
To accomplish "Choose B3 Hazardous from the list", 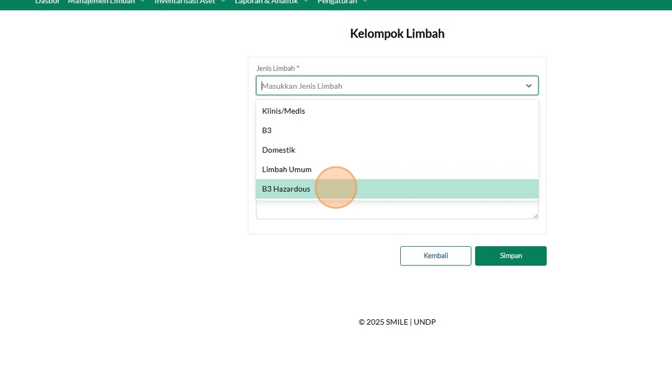I will (x=397, y=189).
